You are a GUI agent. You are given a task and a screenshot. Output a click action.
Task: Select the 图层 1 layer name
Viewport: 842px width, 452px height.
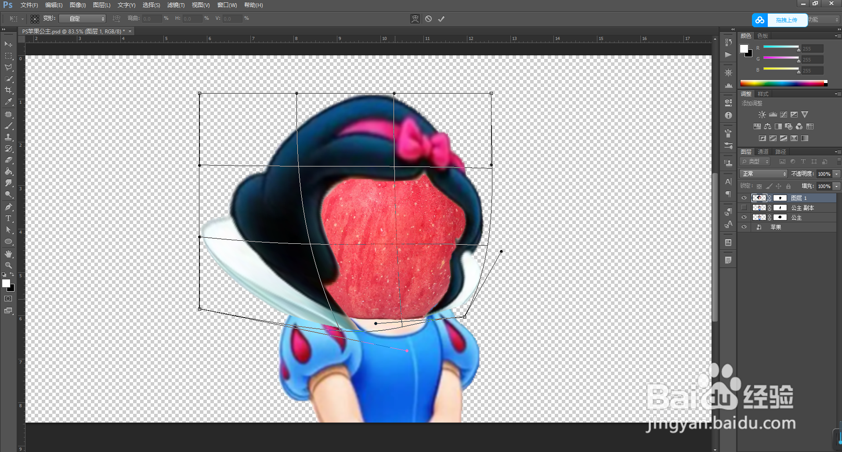click(799, 198)
